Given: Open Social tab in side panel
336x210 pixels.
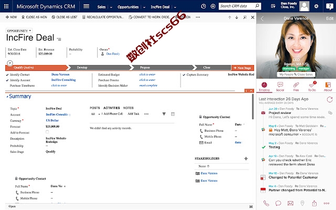Looking at the screenshot, I should tap(280, 87).
